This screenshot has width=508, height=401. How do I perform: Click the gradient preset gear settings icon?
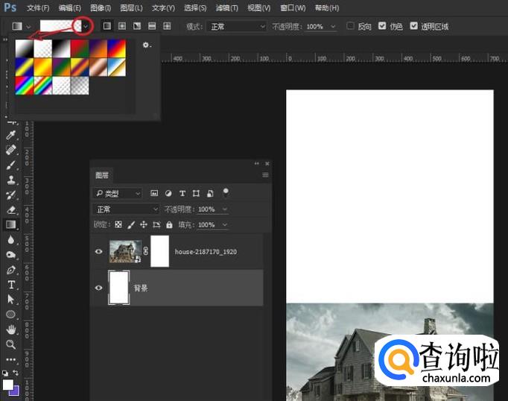click(x=146, y=45)
